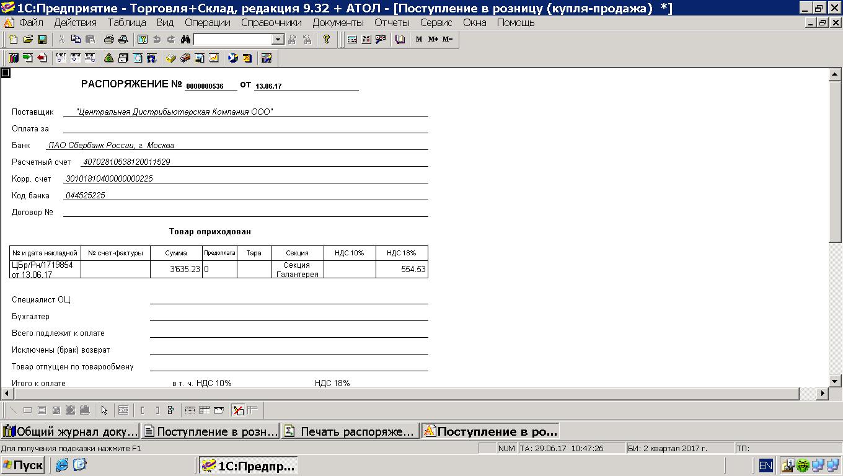Toggle the view-only pencil mode button
843x476 pixels.
pyautogui.click(x=238, y=410)
